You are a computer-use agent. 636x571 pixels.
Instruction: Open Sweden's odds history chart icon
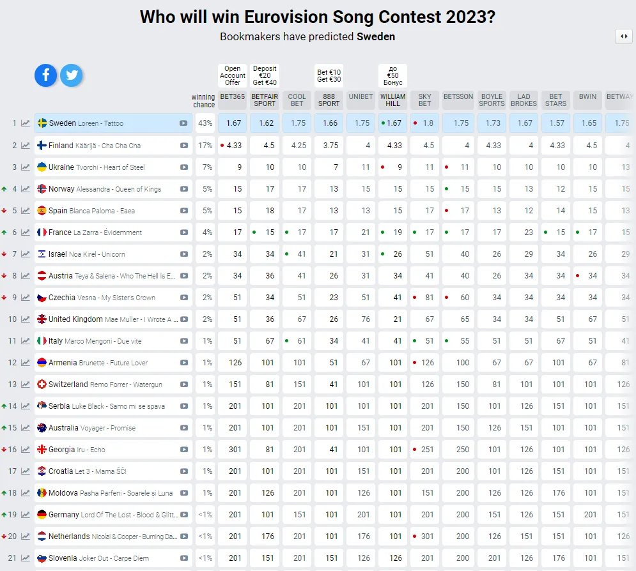click(26, 123)
